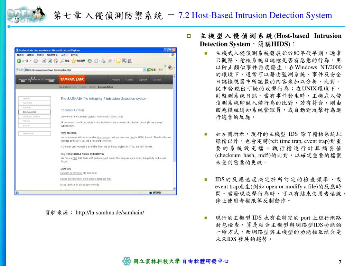Click the History clock icon in IE toolbar
The height and width of the screenshot is (266, 354).
coord(90,61)
